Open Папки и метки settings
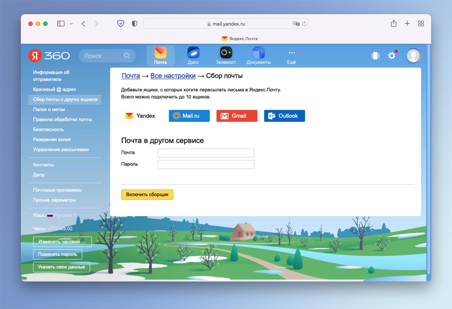 coord(49,109)
